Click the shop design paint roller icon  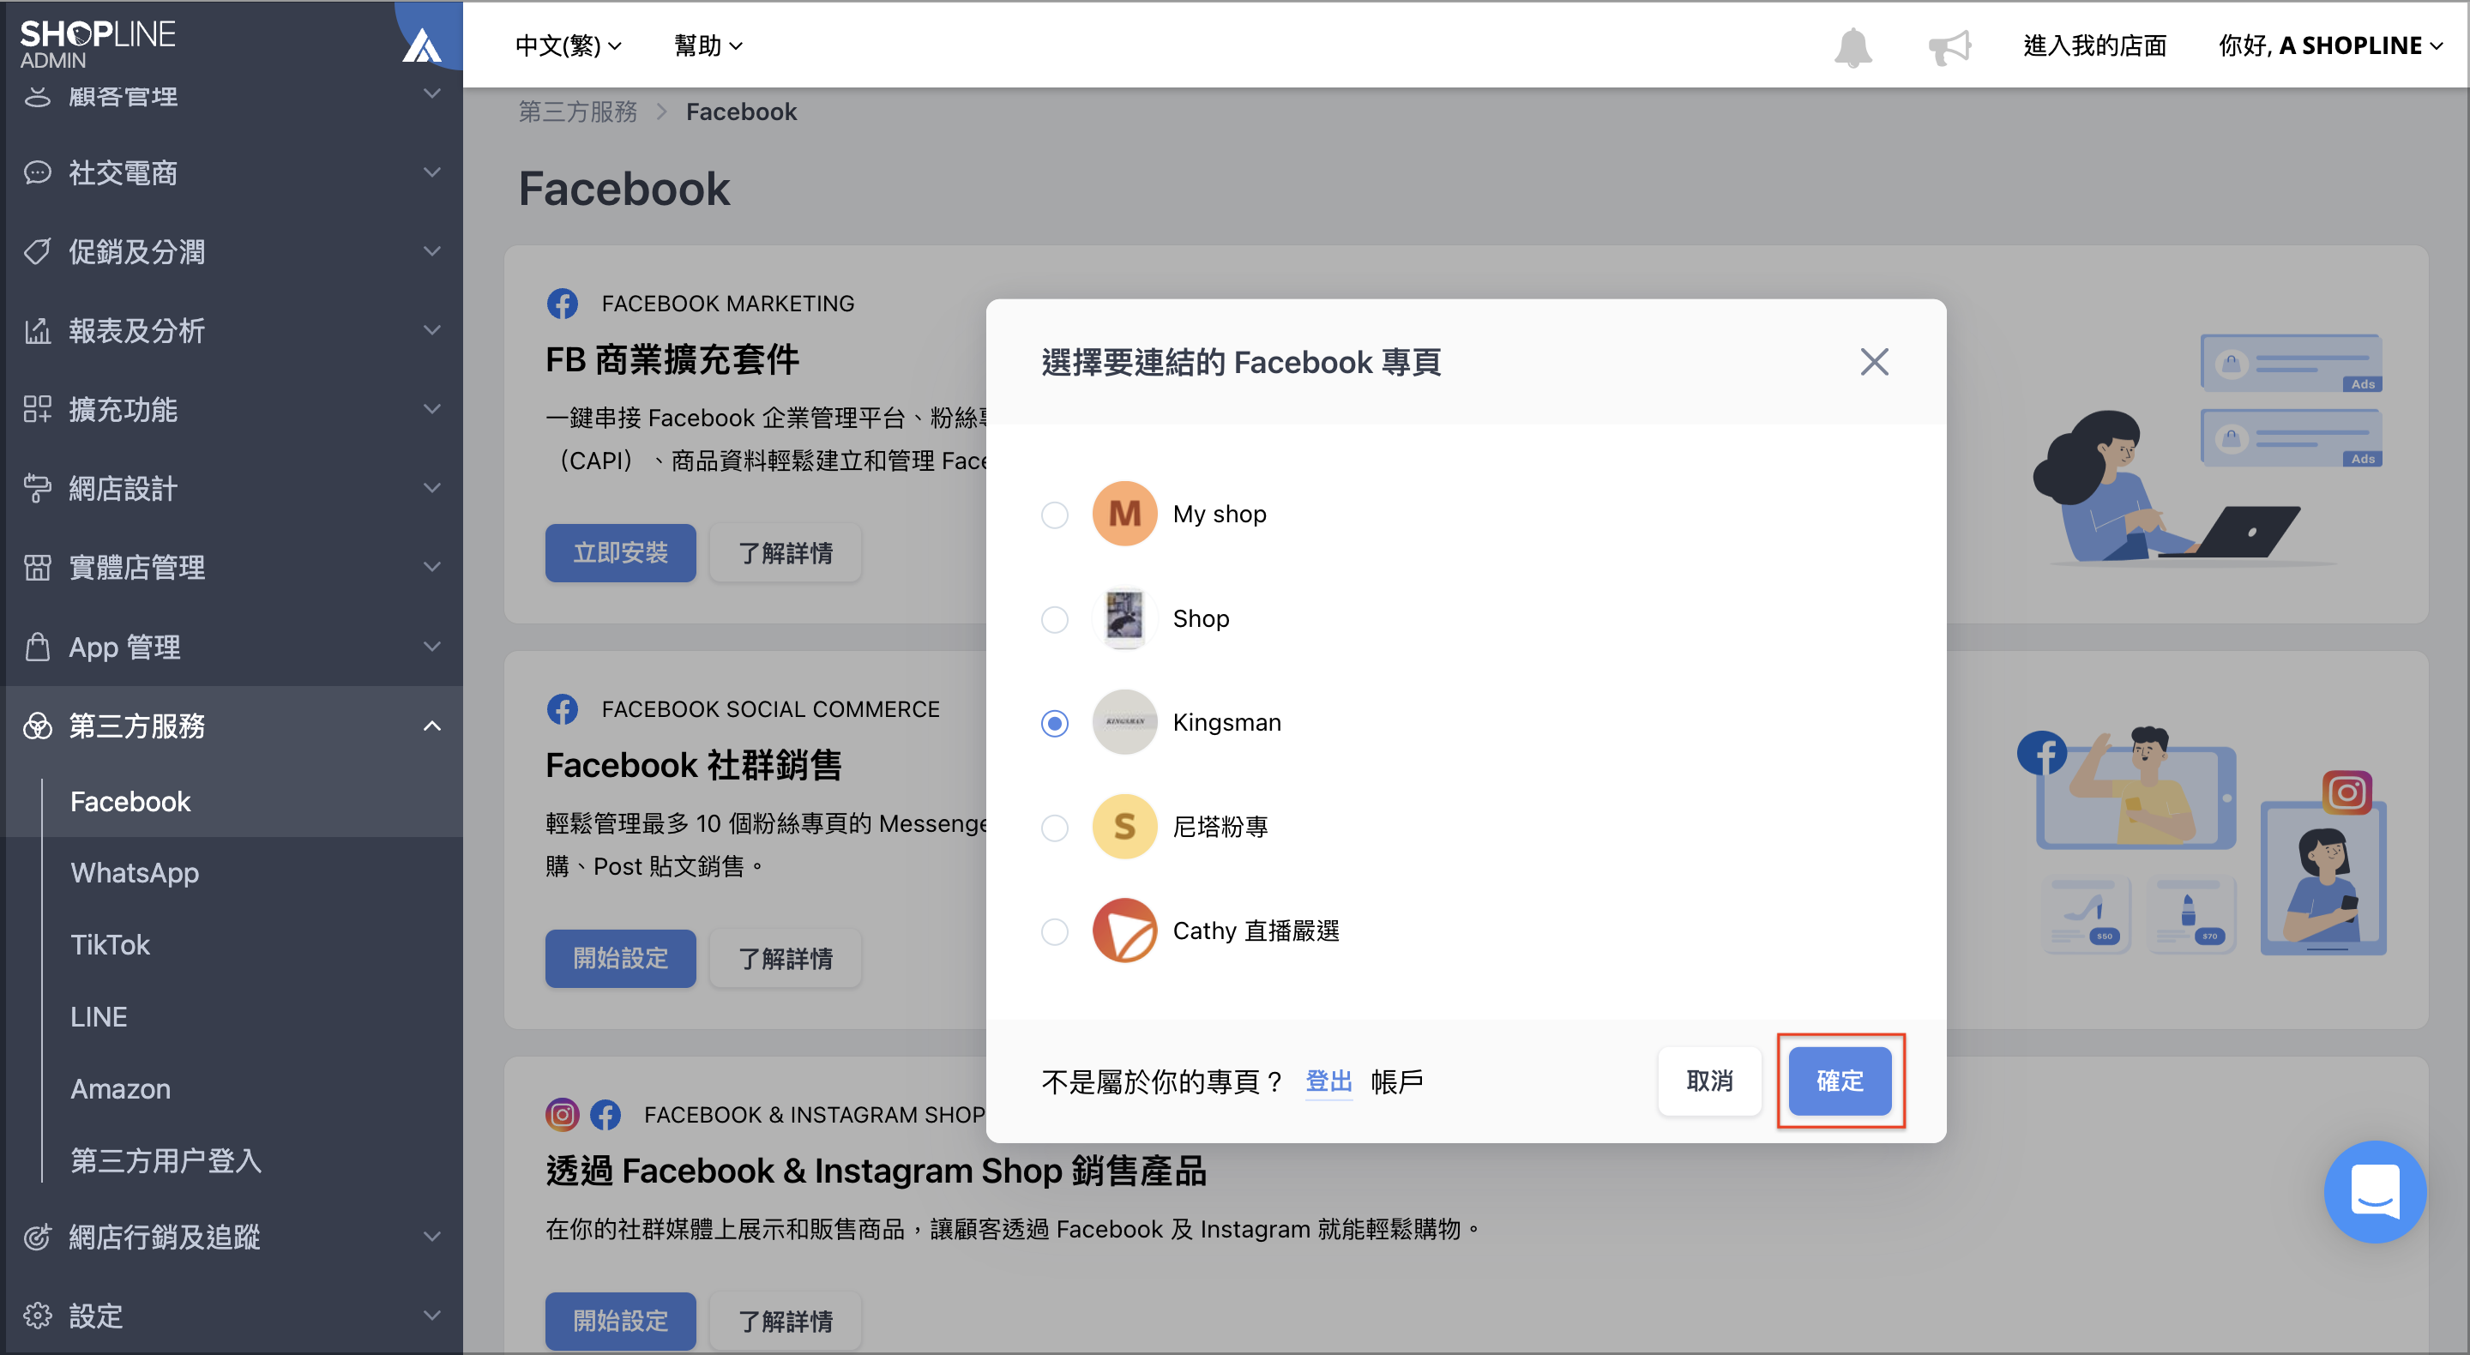click(38, 488)
